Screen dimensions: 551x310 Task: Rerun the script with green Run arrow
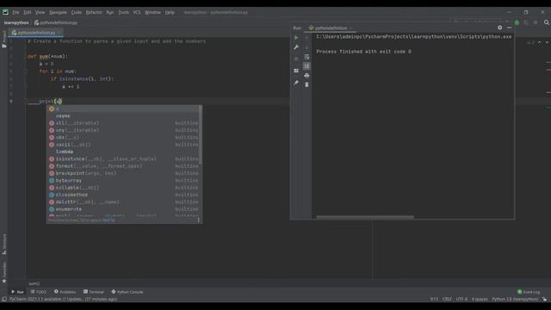[296, 38]
